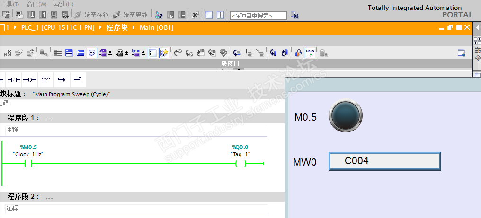Collapse block interface with the up arrow
Viewport: 481px width, 218px height.
point(223,70)
